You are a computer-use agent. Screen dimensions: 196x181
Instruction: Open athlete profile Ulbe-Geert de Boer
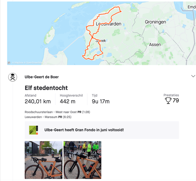point(41,77)
